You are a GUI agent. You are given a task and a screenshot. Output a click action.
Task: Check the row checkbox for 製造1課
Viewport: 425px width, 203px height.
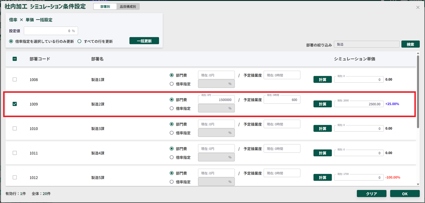point(15,80)
